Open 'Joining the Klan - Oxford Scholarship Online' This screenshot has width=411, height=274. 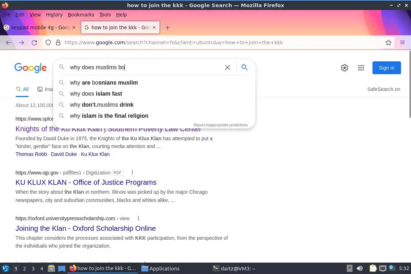(x=86, y=228)
